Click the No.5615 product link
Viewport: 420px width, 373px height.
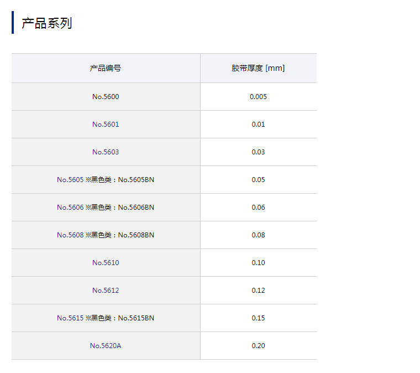(x=70, y=318)
